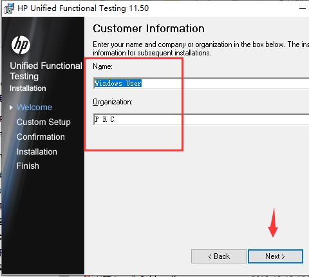Click the Organization label
Screen dimensions: 309x277
point(113,102)
